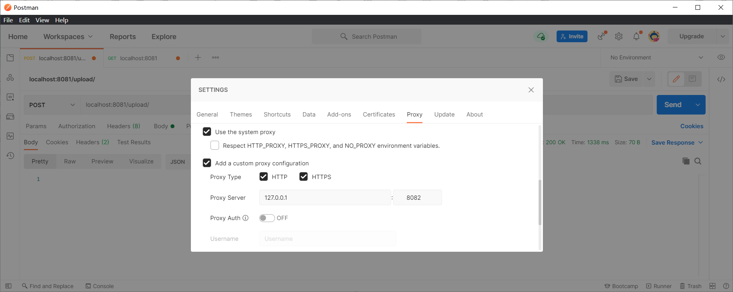Image resolution: width=733 pixels, height=292 pixels.
Task: Click the edit pencil icon
Action: click(676, 79)
